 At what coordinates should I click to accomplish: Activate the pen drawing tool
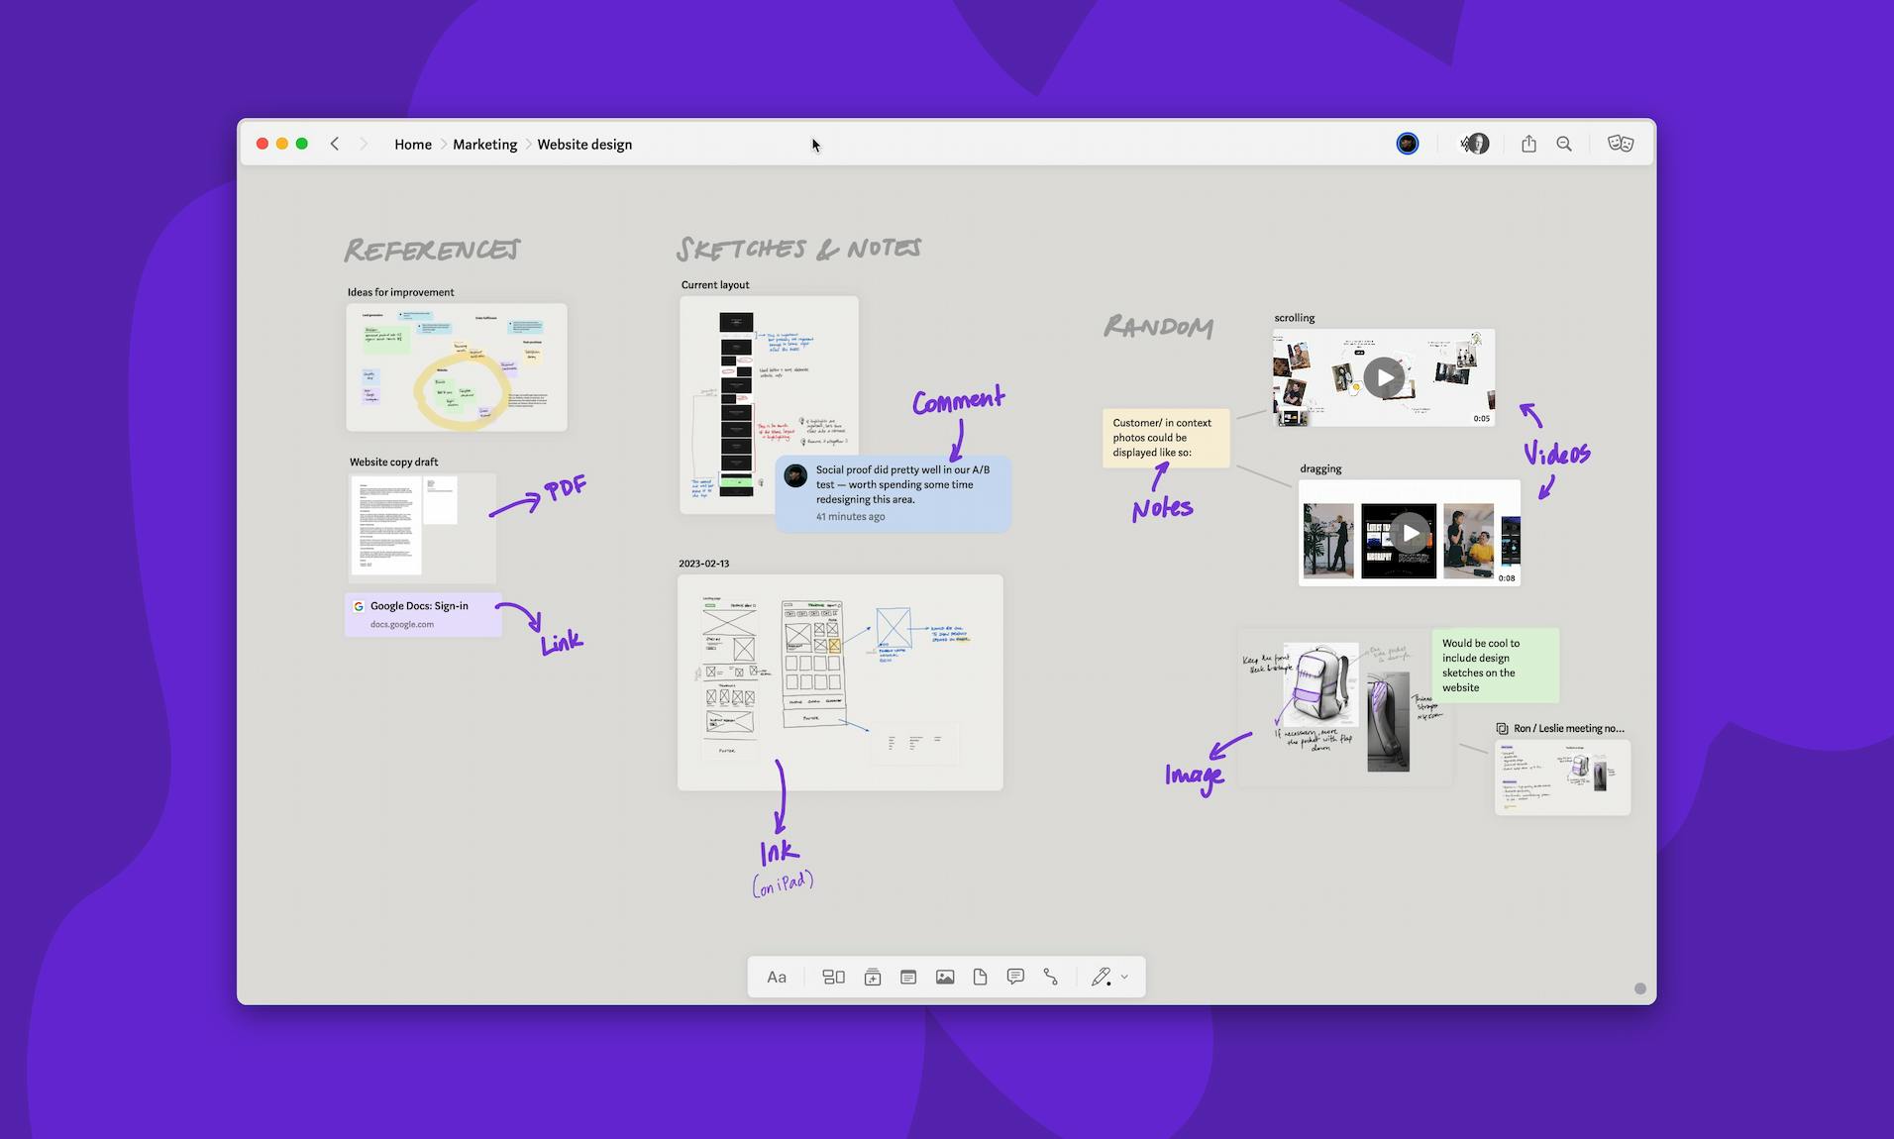(x=1101, y=978)
